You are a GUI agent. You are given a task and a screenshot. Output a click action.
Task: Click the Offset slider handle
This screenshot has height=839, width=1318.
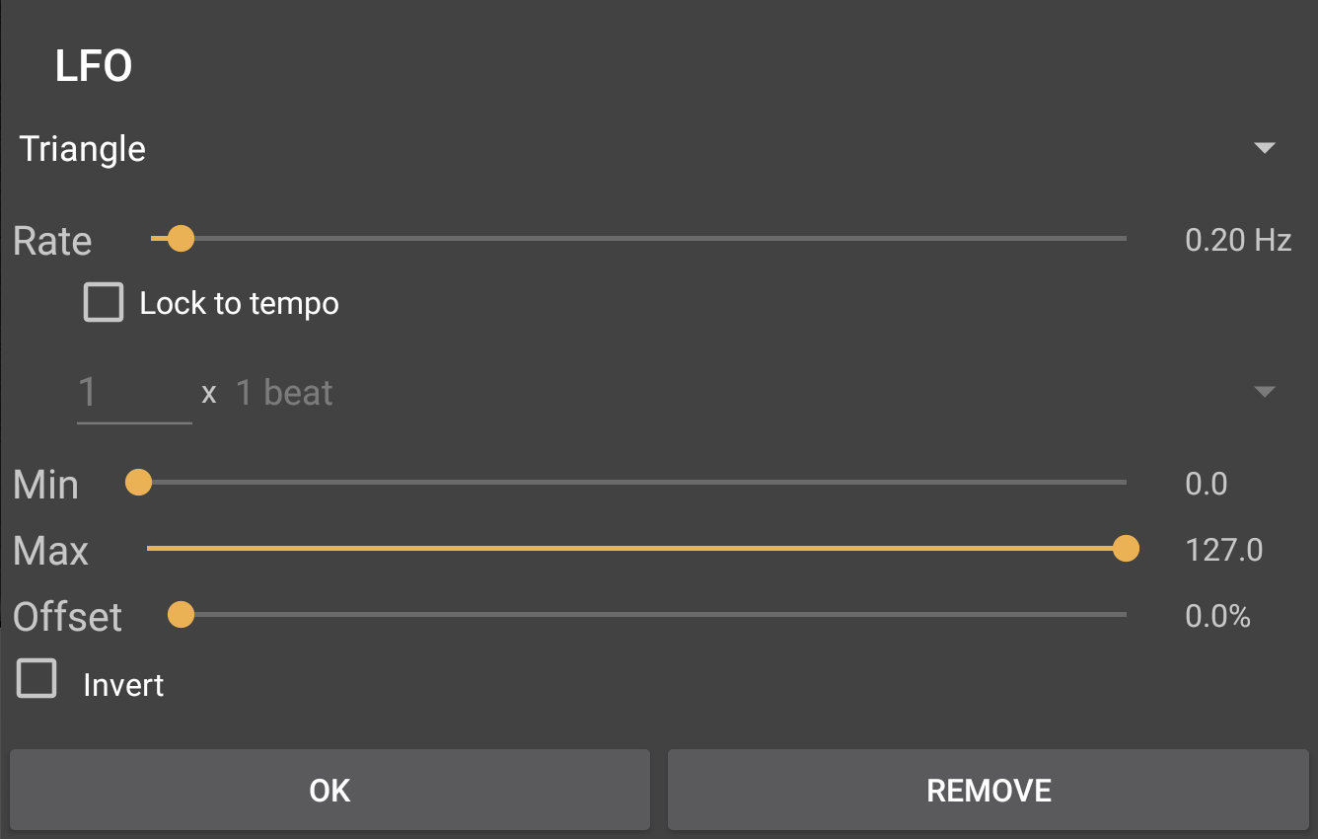(181, 615)
